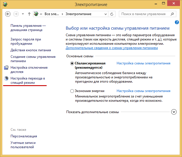Viewport: 182px width, 157px height.
Task: Open the address bar history dropdown
Action: [x=106, y=14]
